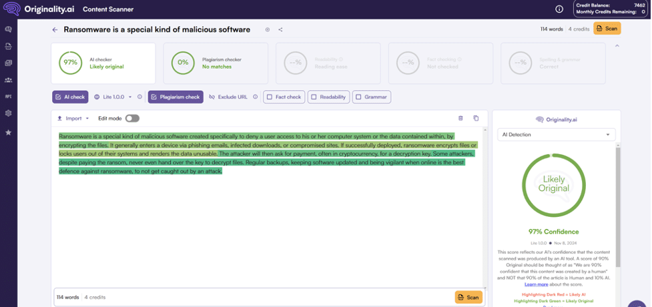This screenshot has width=652, height=307.
Task: Select the Fact checking score card
Action: tap(440, 63)
